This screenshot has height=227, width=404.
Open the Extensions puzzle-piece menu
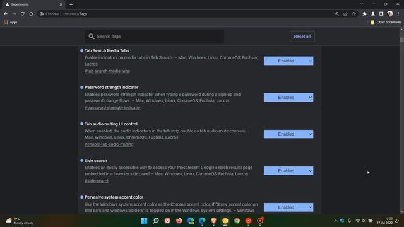pos(364,14)
